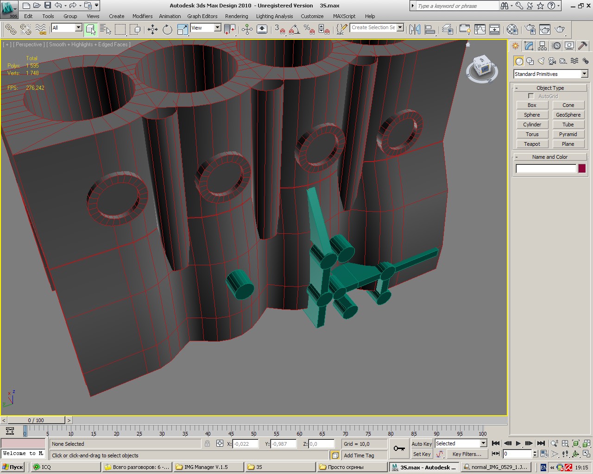The image size is (593, 474).
Task: Open the Standard Primitives dropdown
Action: tap(551, 74)
